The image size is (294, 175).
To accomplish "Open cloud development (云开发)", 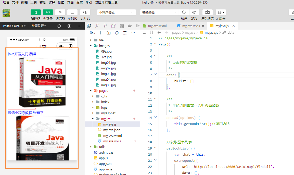I will pos(85,12).
